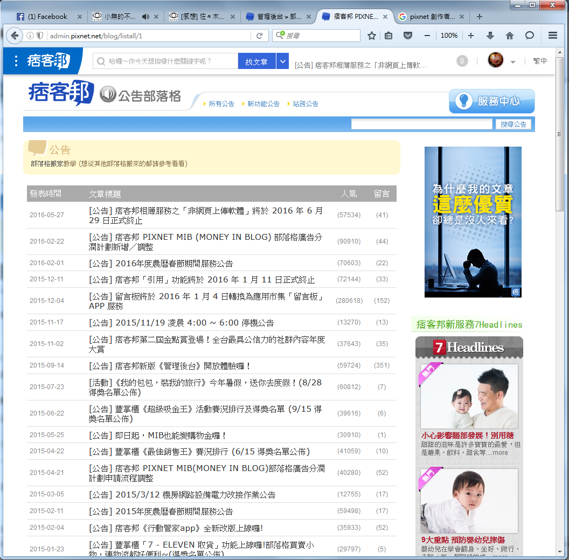
Task: Click the vertical page scrollbar thumb
Action: pyautogui.click(x=559, y=133)
